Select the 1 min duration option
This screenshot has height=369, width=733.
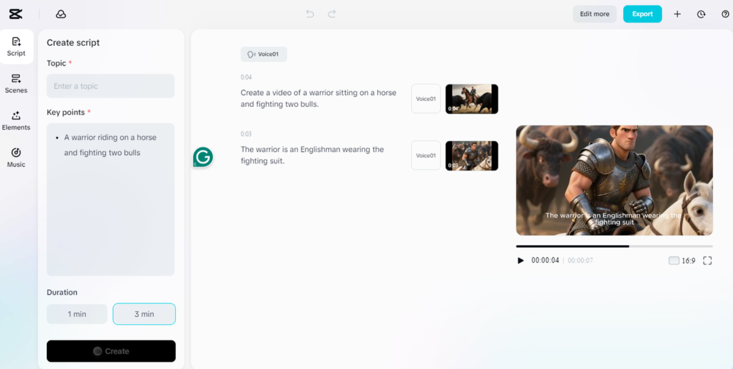[77, 314]
